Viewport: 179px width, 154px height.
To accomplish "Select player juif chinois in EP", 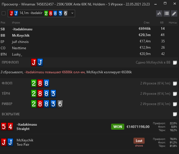I will 89,42.
